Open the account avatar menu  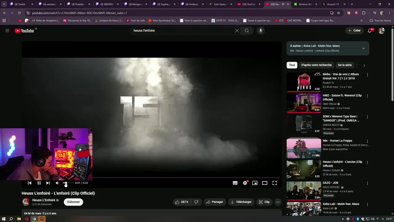pyautogui.click(x=381, y=31)
